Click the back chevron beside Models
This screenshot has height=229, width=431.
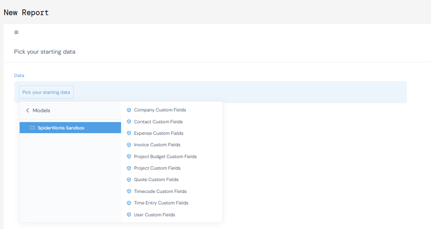click(27, 110)
